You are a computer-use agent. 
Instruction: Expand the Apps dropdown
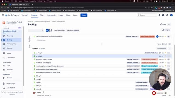point(75,15)
